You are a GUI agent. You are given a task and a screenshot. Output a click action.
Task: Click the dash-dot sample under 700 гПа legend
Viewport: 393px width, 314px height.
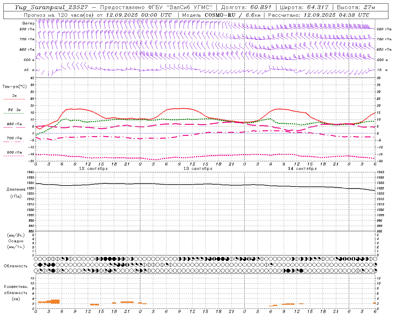[x=14, y=142]
